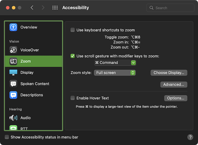Image resolution: width=198 pixels, height=145 pixels.
Task: Select the VoiceOver icon in sidebar
Action: pos(13,50)
